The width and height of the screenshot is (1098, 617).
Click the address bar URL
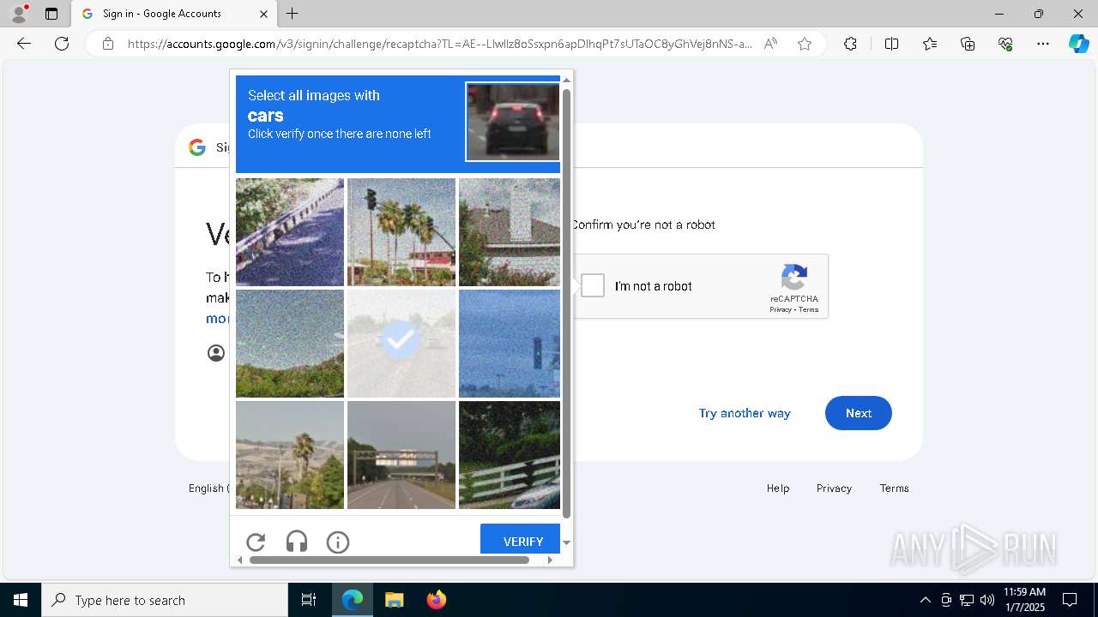tap(440, 44)
